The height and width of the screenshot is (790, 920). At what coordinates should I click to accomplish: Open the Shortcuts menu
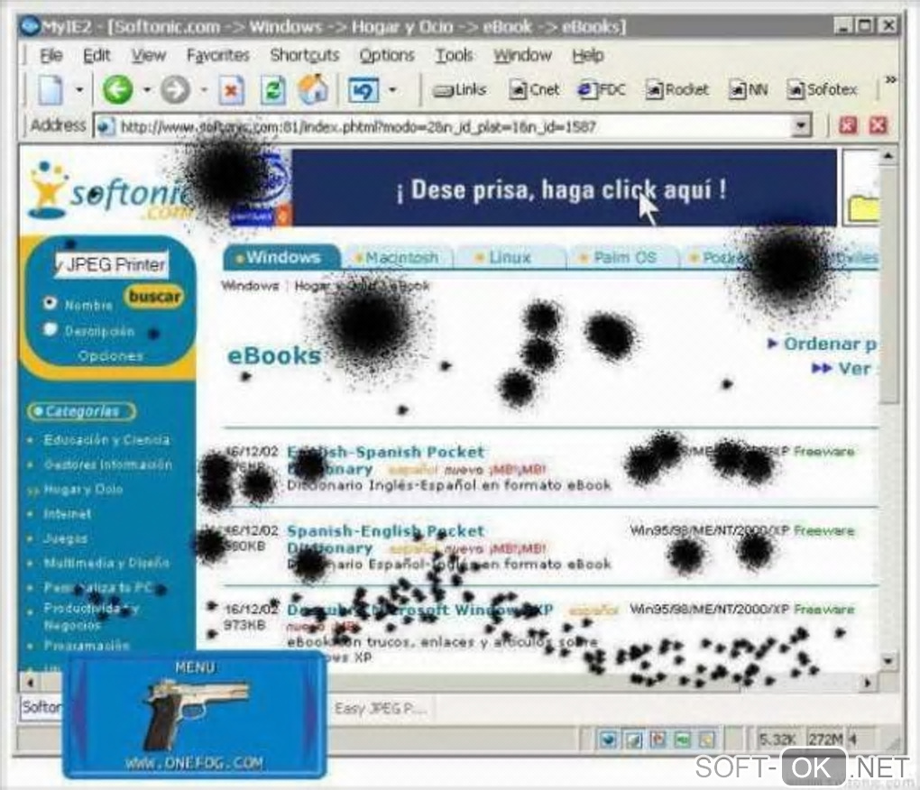(305, 55)
